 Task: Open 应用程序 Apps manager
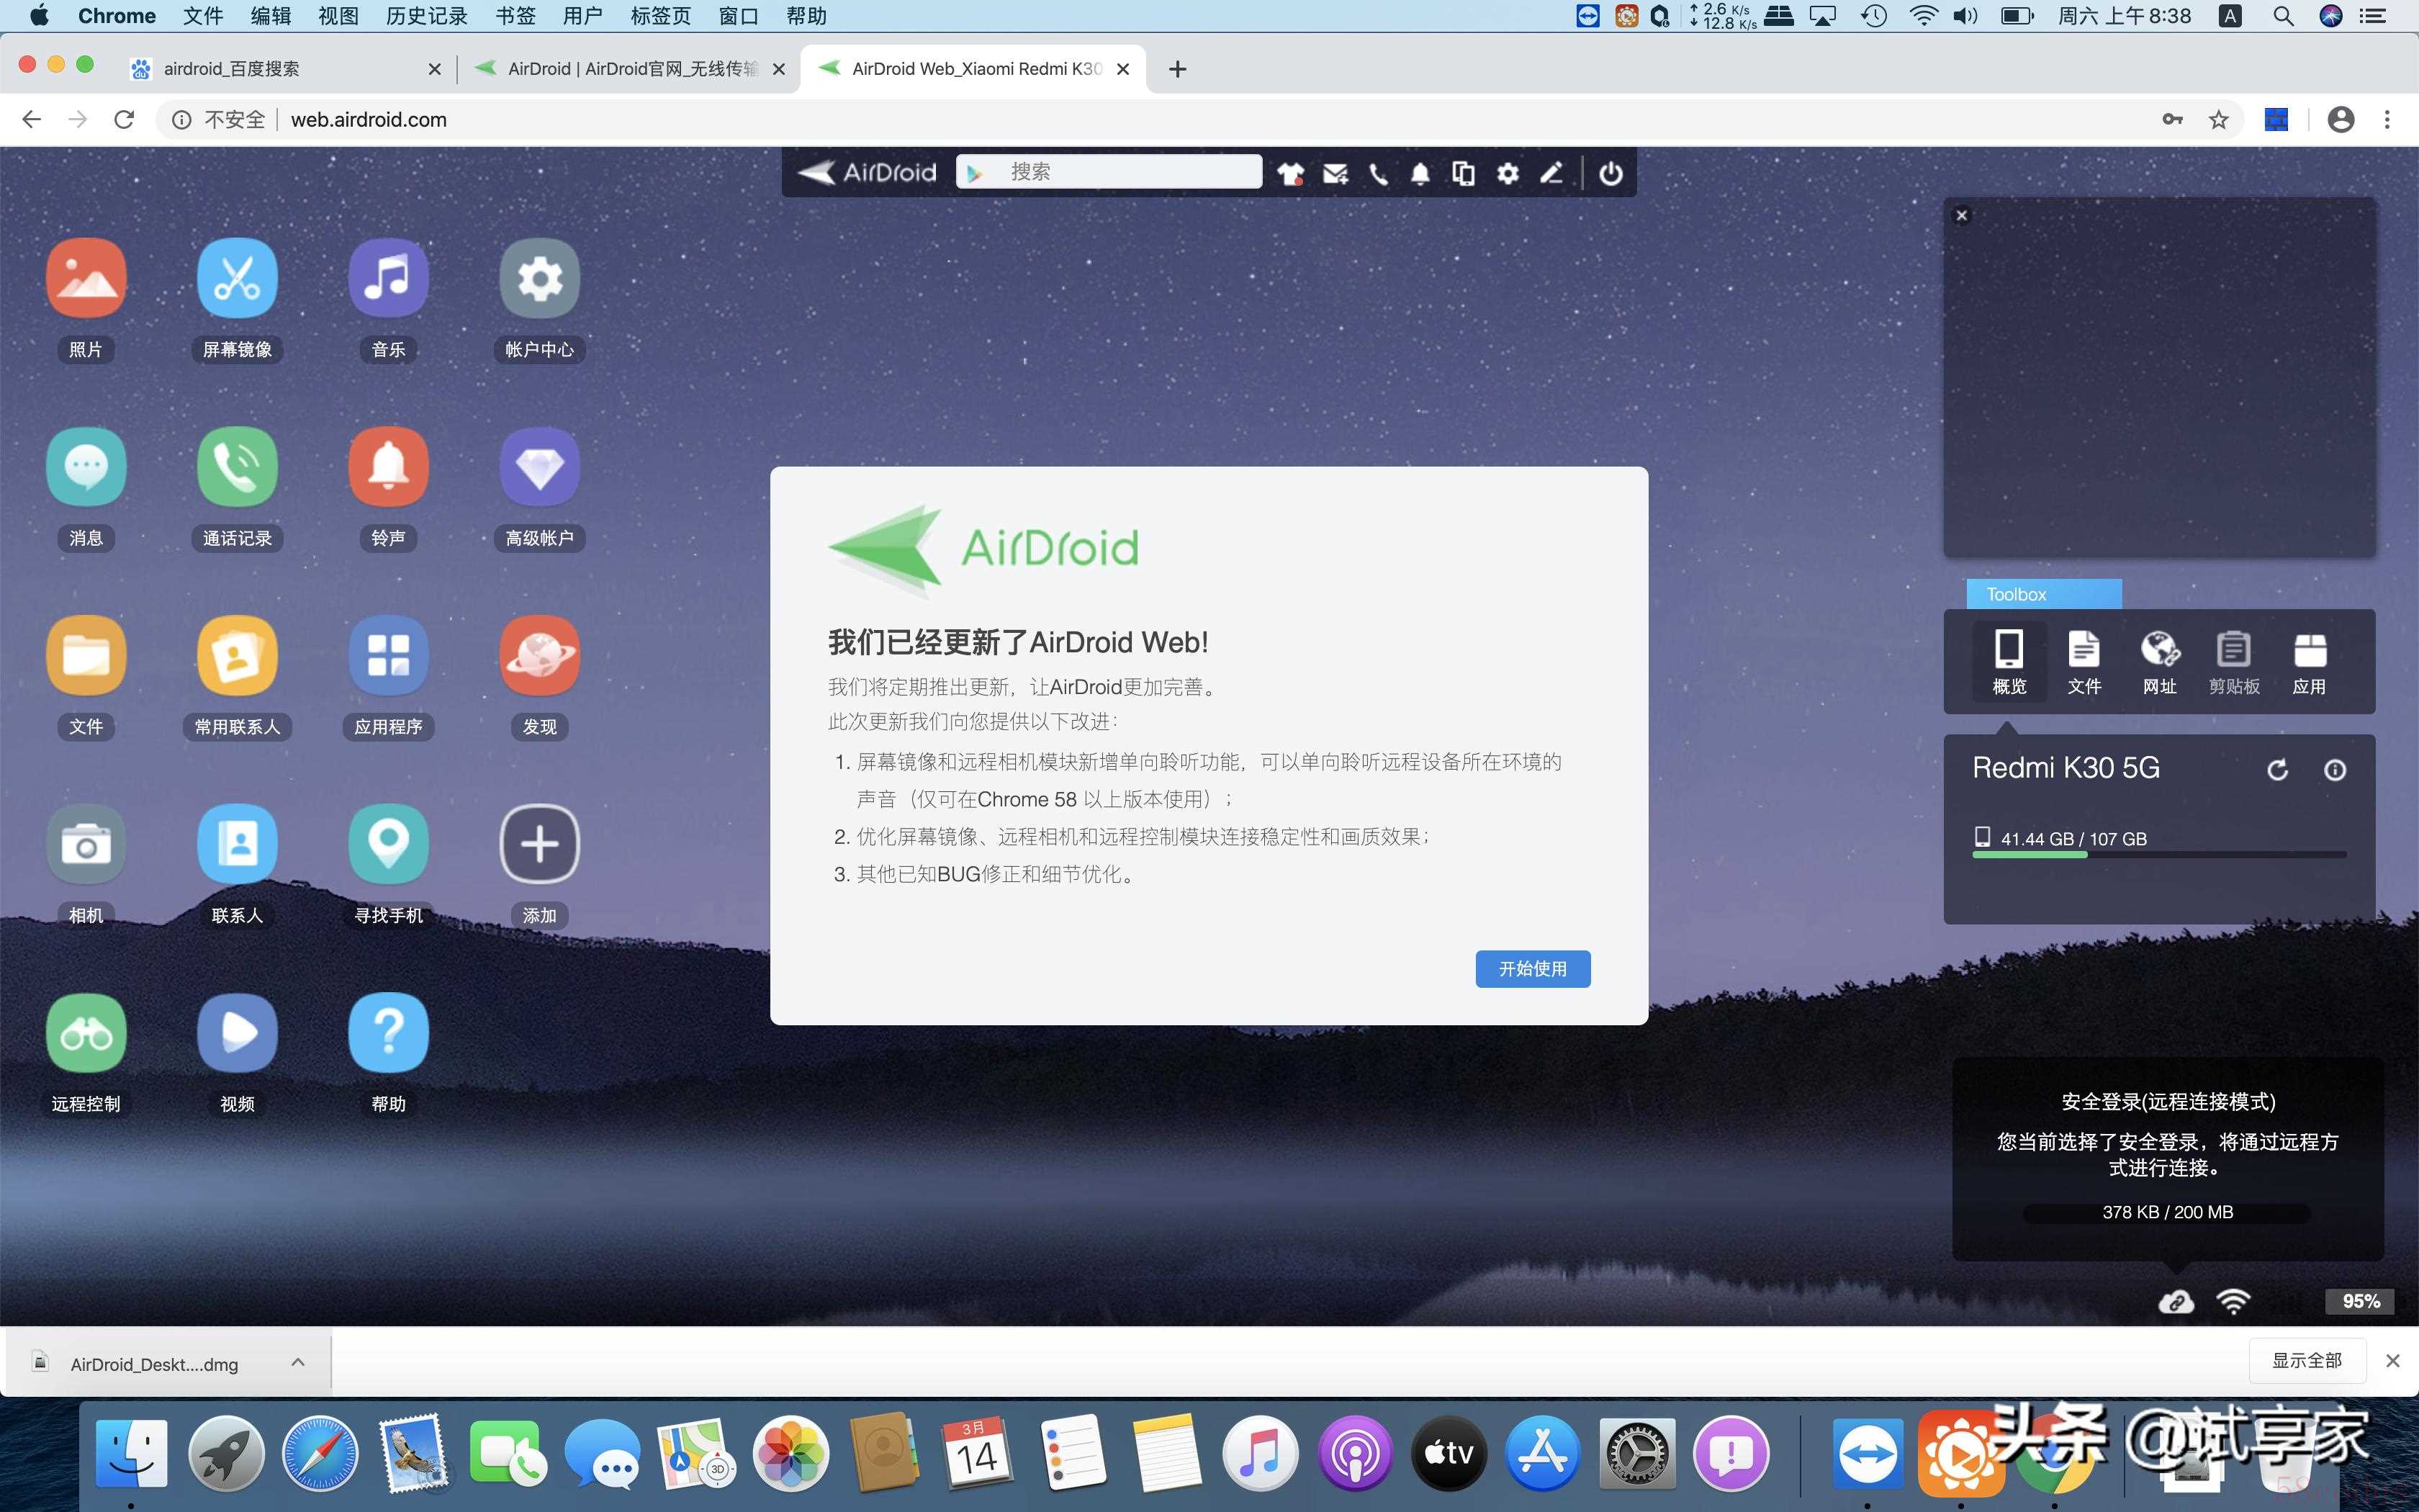(x=388, y=656)
